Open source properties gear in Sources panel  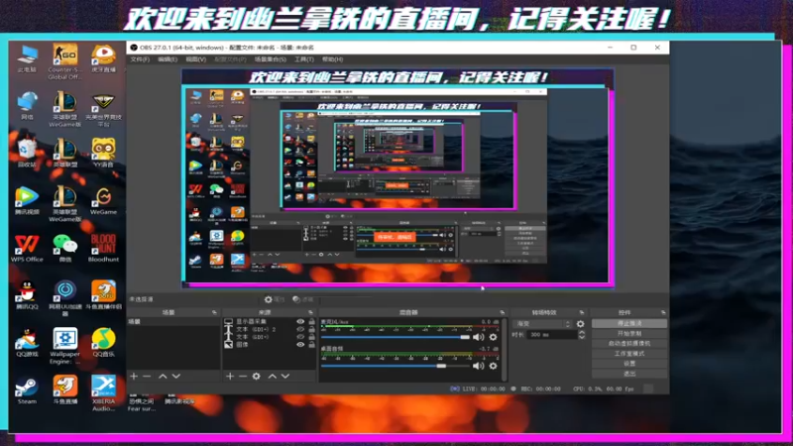coord(257,377)
